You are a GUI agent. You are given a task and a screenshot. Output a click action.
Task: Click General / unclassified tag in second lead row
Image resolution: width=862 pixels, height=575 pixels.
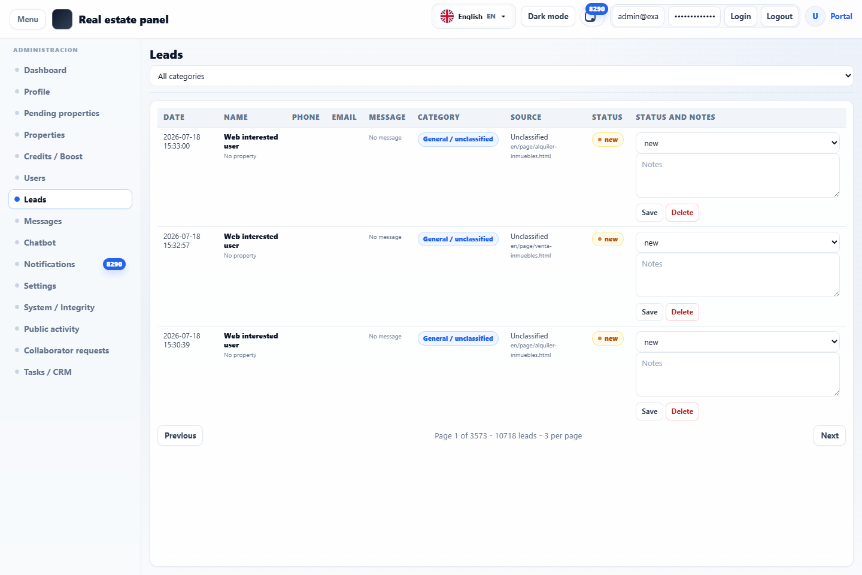(x=458, y=239)
